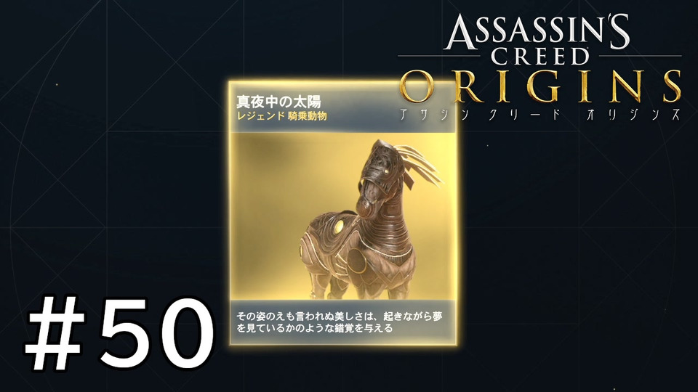The height and width of the screenshot is (392, 698).
Task: Select the 真夜中の太陽 item title
Action: (278, 102)
